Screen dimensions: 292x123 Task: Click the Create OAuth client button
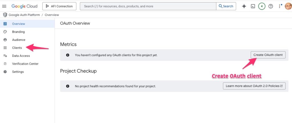[x=268, y=55]
